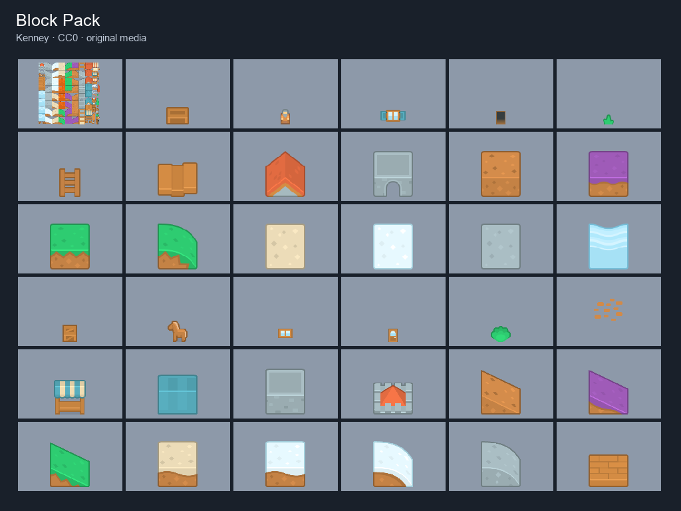Click the plain white snow block
The width and height of the screenshot is (681, 511).
point(393,246)
